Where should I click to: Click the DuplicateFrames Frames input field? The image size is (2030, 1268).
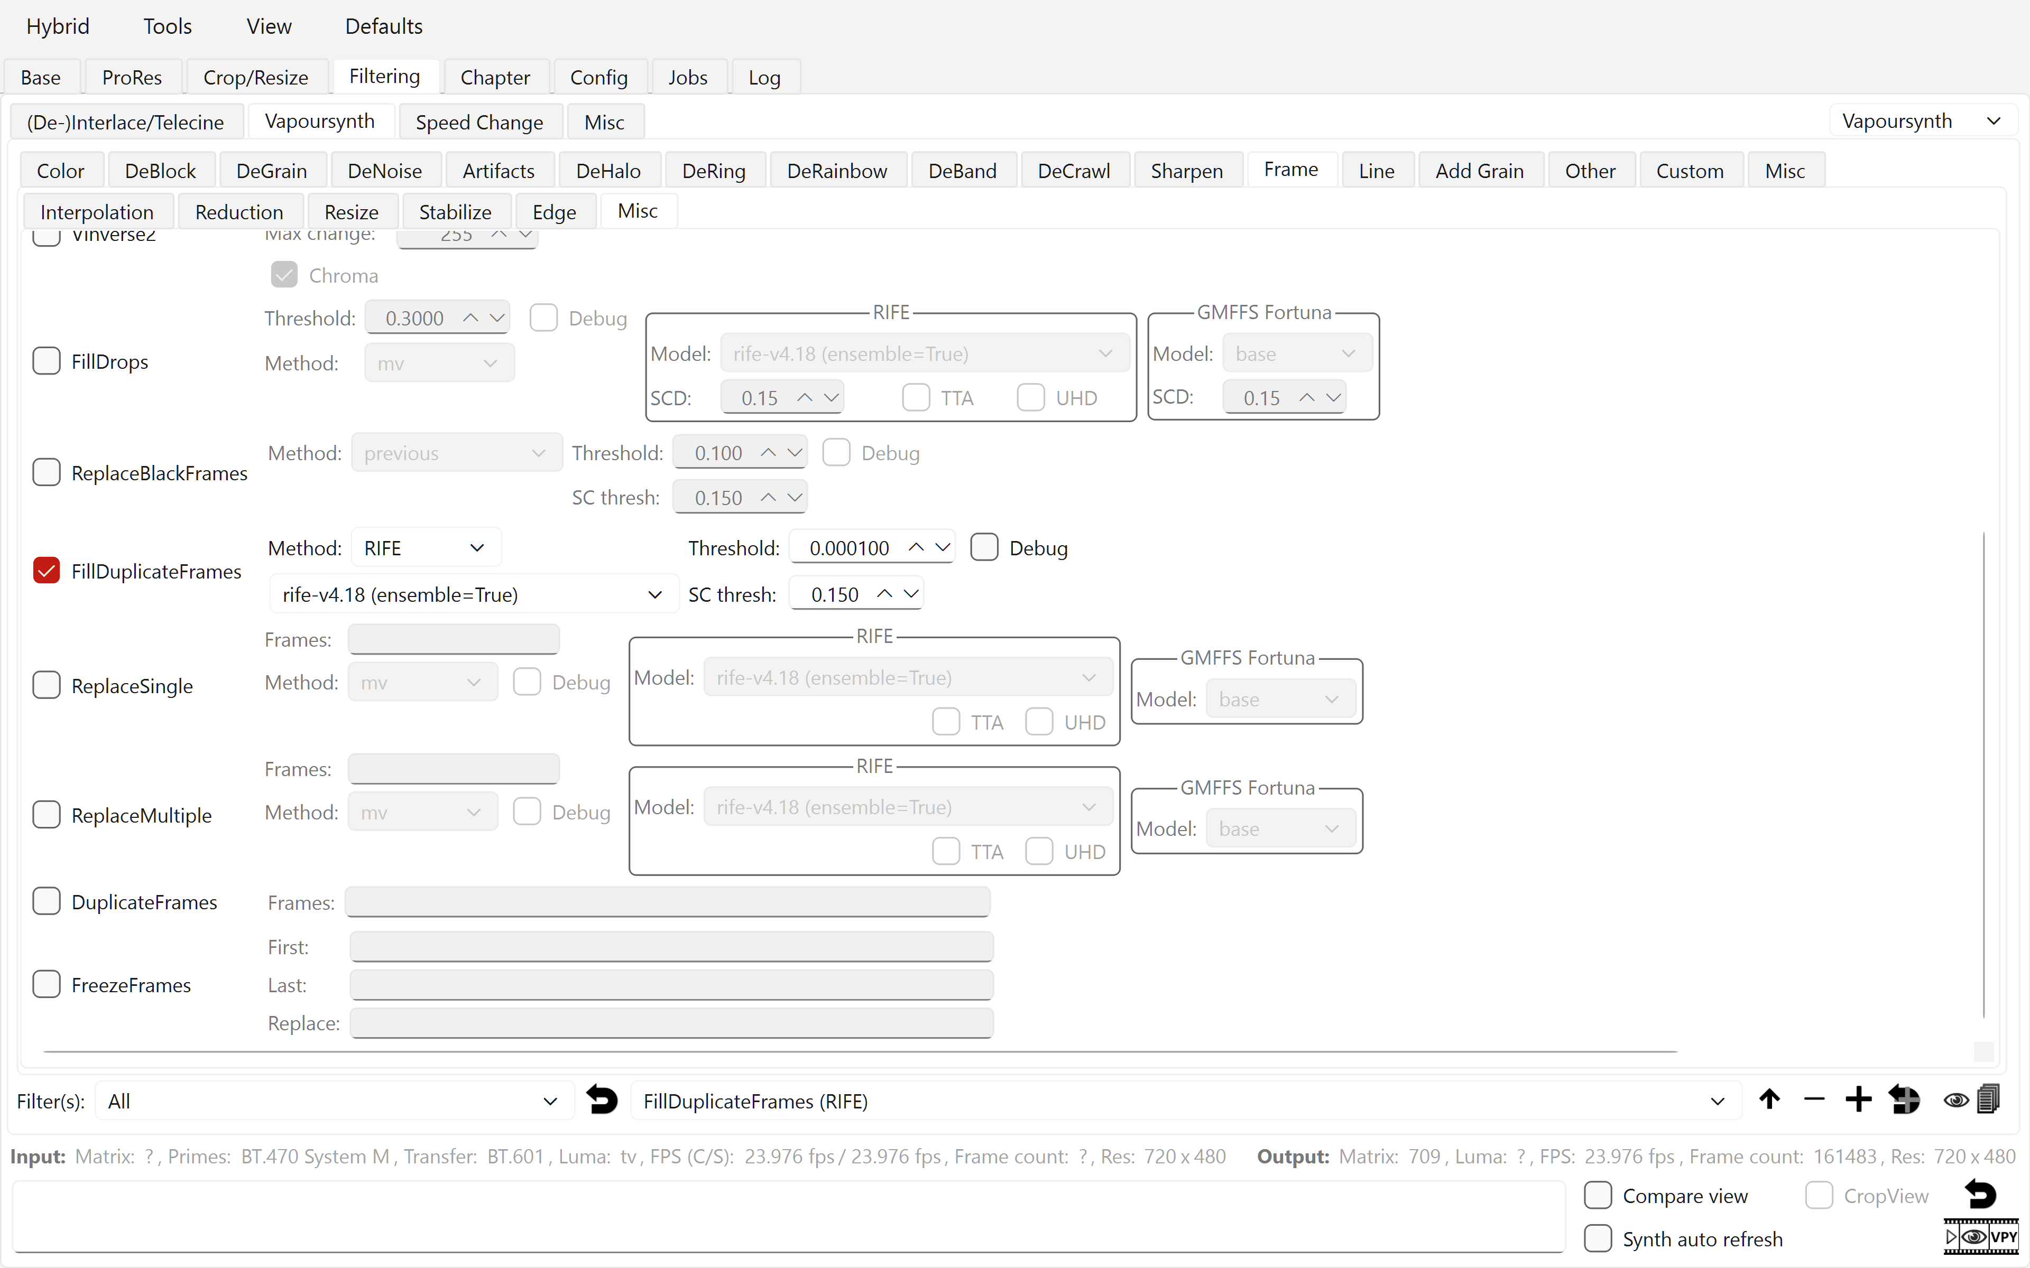pyautogui.click(x=667, y=902)
